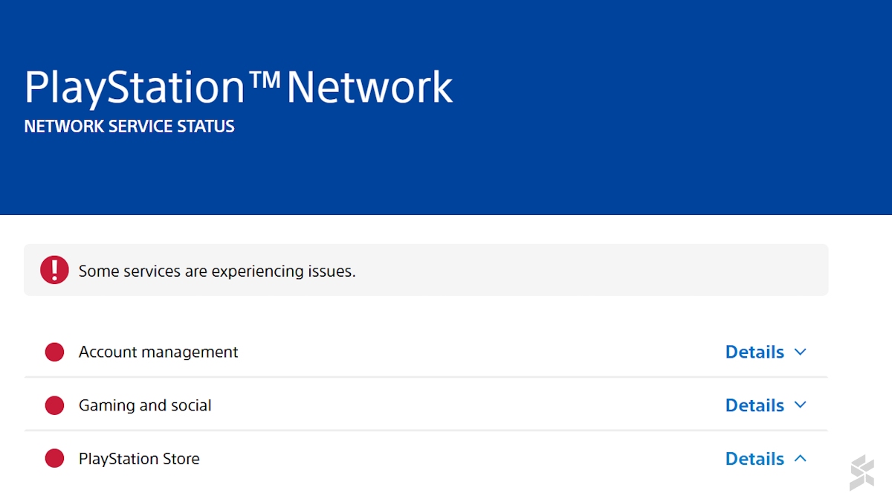Click the 'Some services are experiencing issues' message

pos(217,271)
